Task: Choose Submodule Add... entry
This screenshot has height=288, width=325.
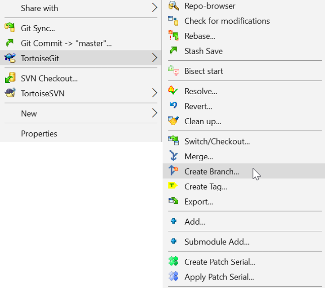Action: 217,242
